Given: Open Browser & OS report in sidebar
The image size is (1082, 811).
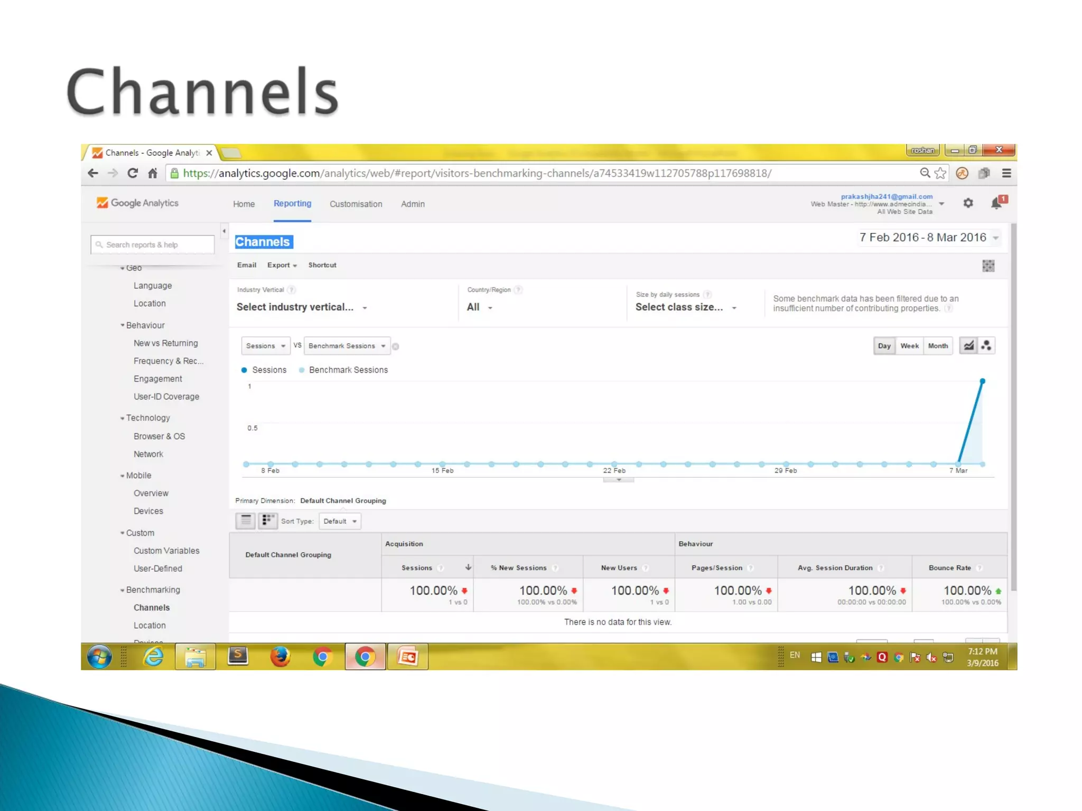Looking at the screenshot, I should coord(159,436).
